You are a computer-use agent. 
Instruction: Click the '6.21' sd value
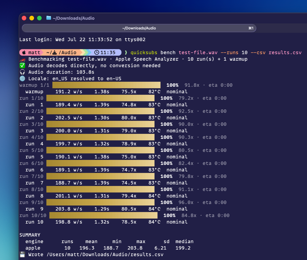(x=160, y=248)
